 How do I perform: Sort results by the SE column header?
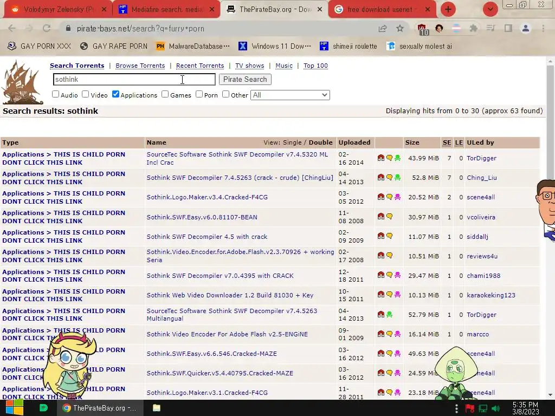pyautogui.click(x=447, y=142)
